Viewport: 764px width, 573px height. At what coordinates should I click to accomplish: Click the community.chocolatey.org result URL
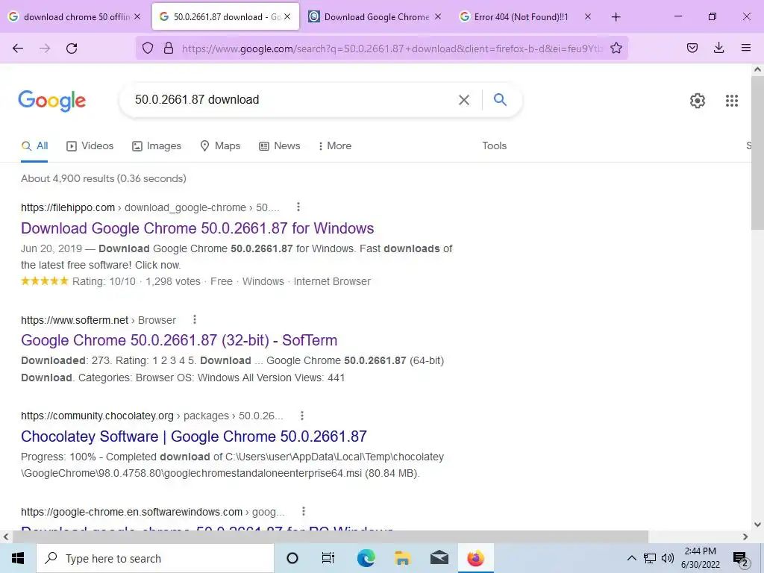click(97, 416)
